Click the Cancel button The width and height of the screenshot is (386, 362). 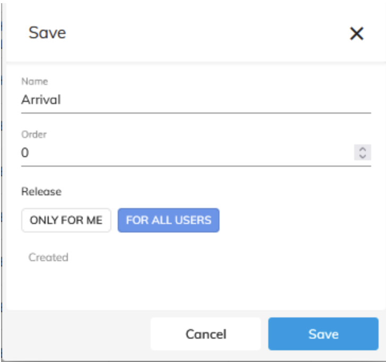[x=206, y=334]
